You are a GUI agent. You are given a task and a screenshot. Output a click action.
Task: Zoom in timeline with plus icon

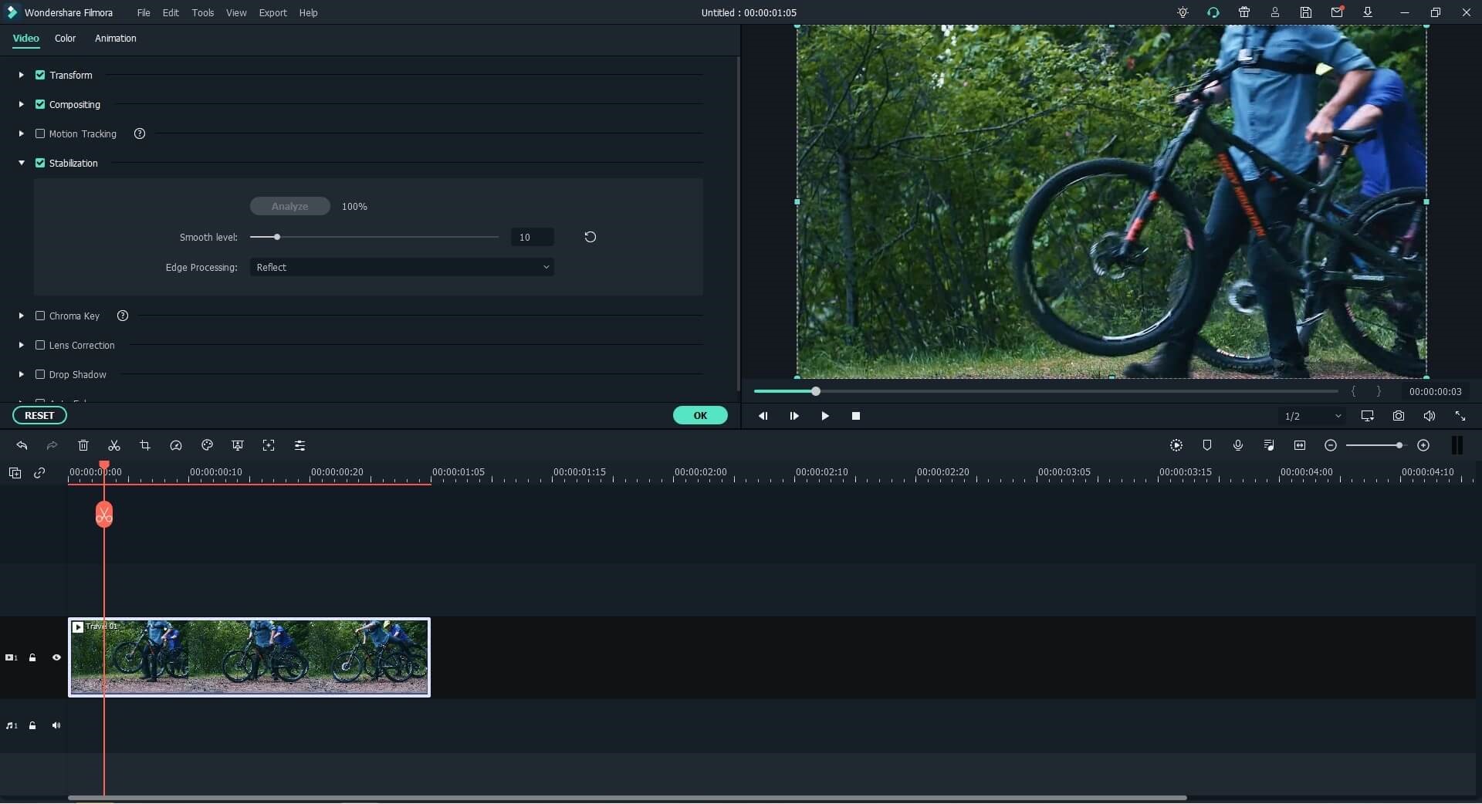click(x=1423, y=446)
